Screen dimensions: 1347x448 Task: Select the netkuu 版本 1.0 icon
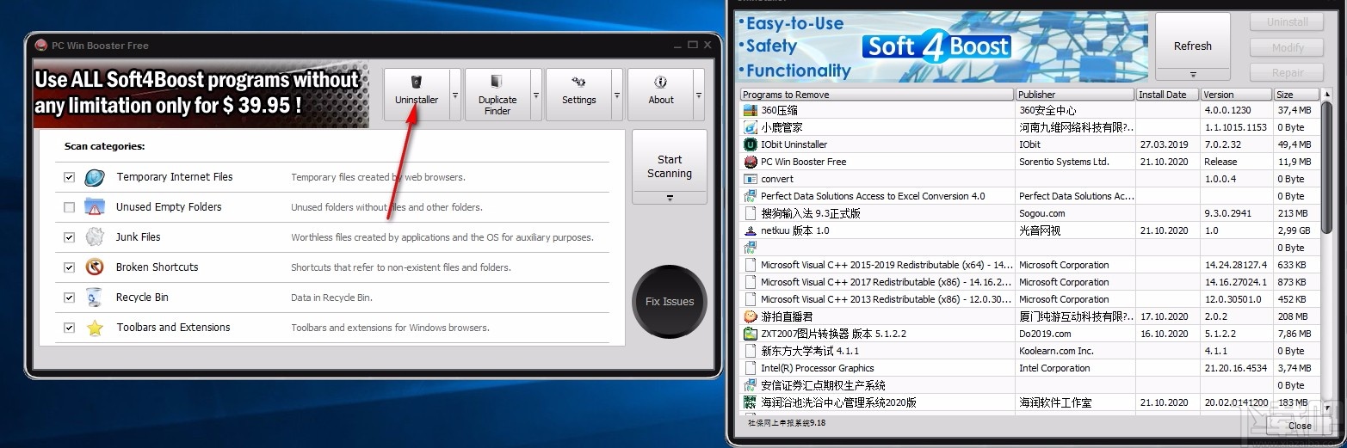750,230
